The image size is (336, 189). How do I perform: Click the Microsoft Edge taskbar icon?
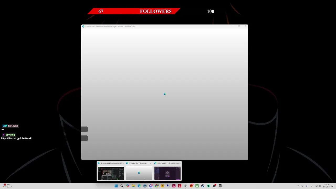tap(139, 186)
